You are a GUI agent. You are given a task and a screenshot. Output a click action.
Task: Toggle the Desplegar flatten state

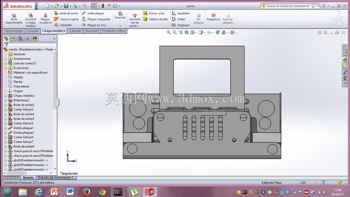181,25
